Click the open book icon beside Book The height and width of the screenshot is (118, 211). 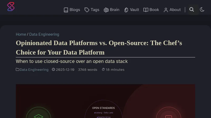pyautogui.click(x=146, y=10)
